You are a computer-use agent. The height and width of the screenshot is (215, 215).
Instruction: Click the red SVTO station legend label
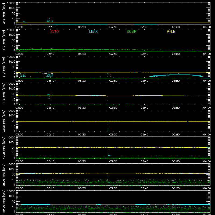point(55,31)
